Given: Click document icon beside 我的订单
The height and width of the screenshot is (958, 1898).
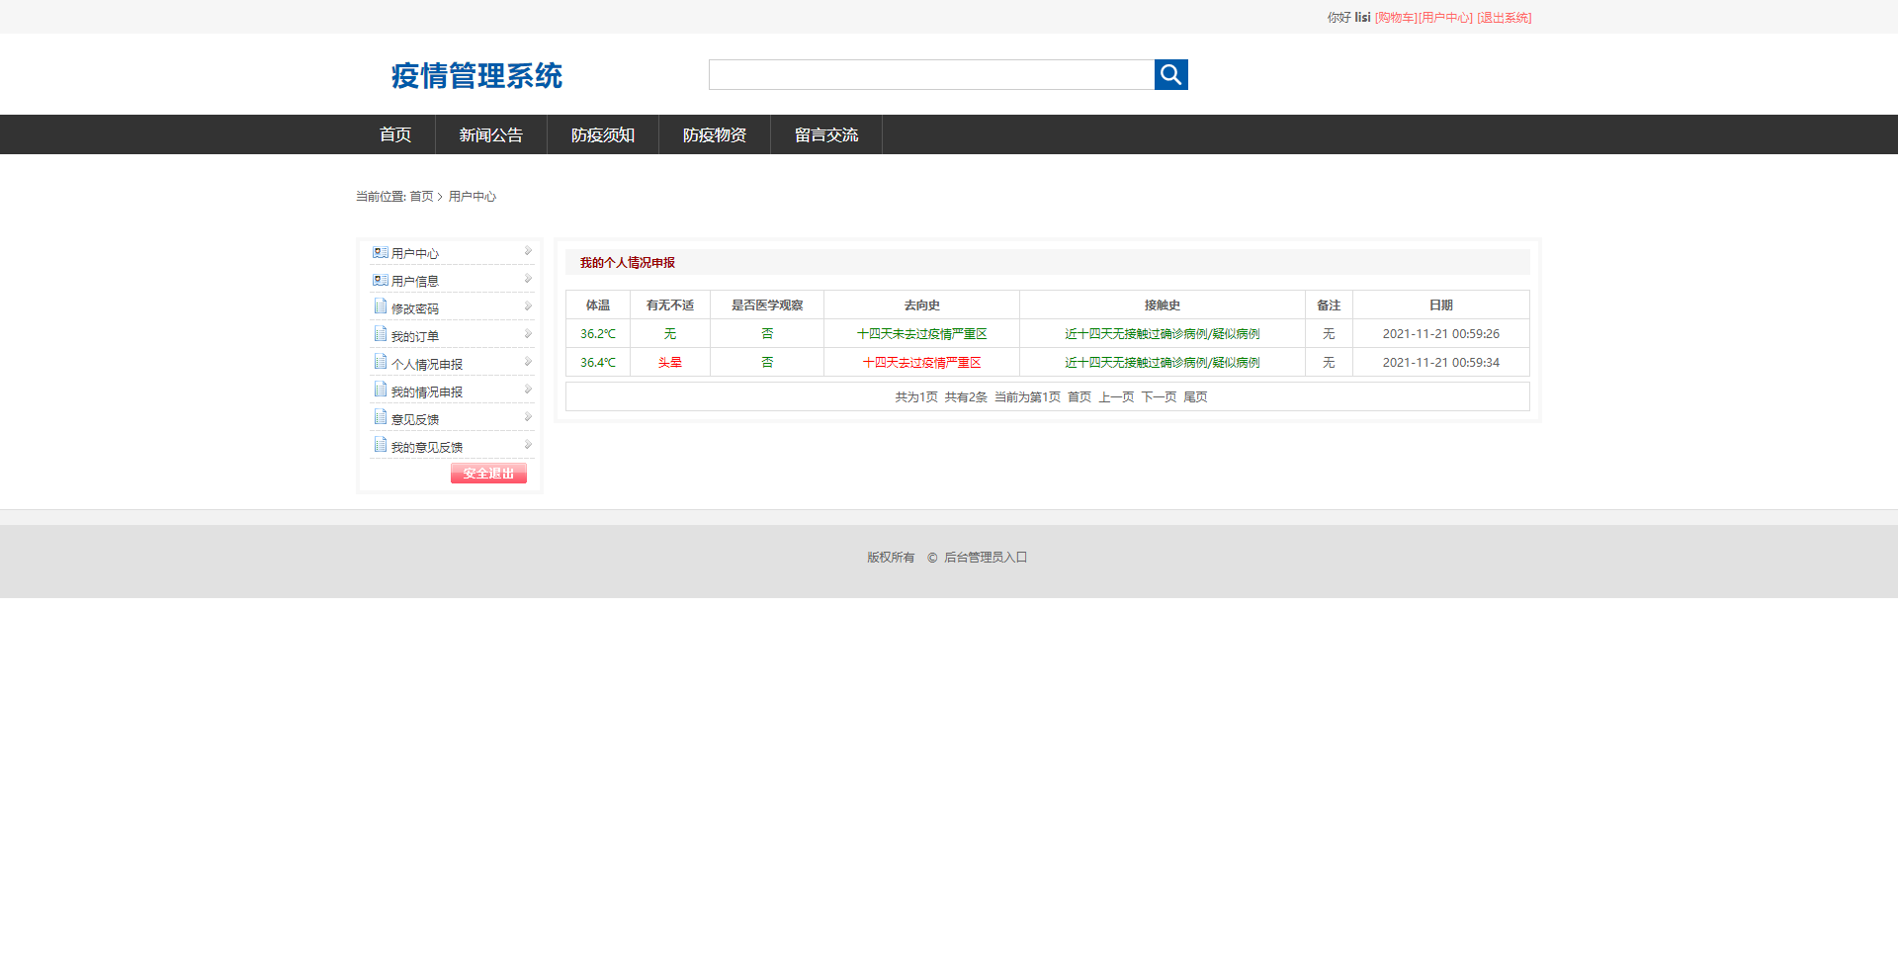Looking at the screenshot, I should [x=381, y=334].
